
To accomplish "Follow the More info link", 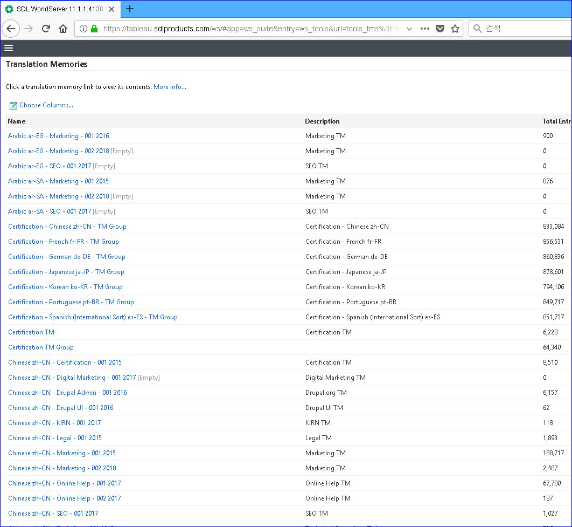I will [170, 86].
